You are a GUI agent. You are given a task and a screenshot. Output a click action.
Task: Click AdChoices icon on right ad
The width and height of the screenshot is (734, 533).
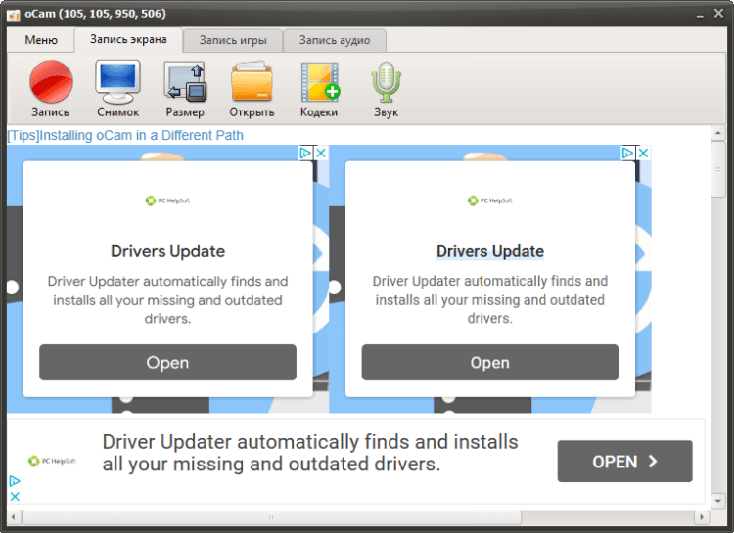628,153
